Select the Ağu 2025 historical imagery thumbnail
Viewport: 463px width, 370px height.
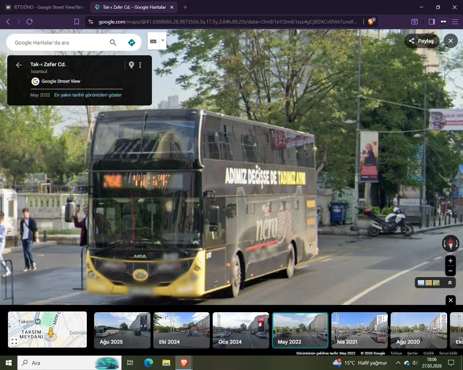pyautogui.click(x=122, y=330)
